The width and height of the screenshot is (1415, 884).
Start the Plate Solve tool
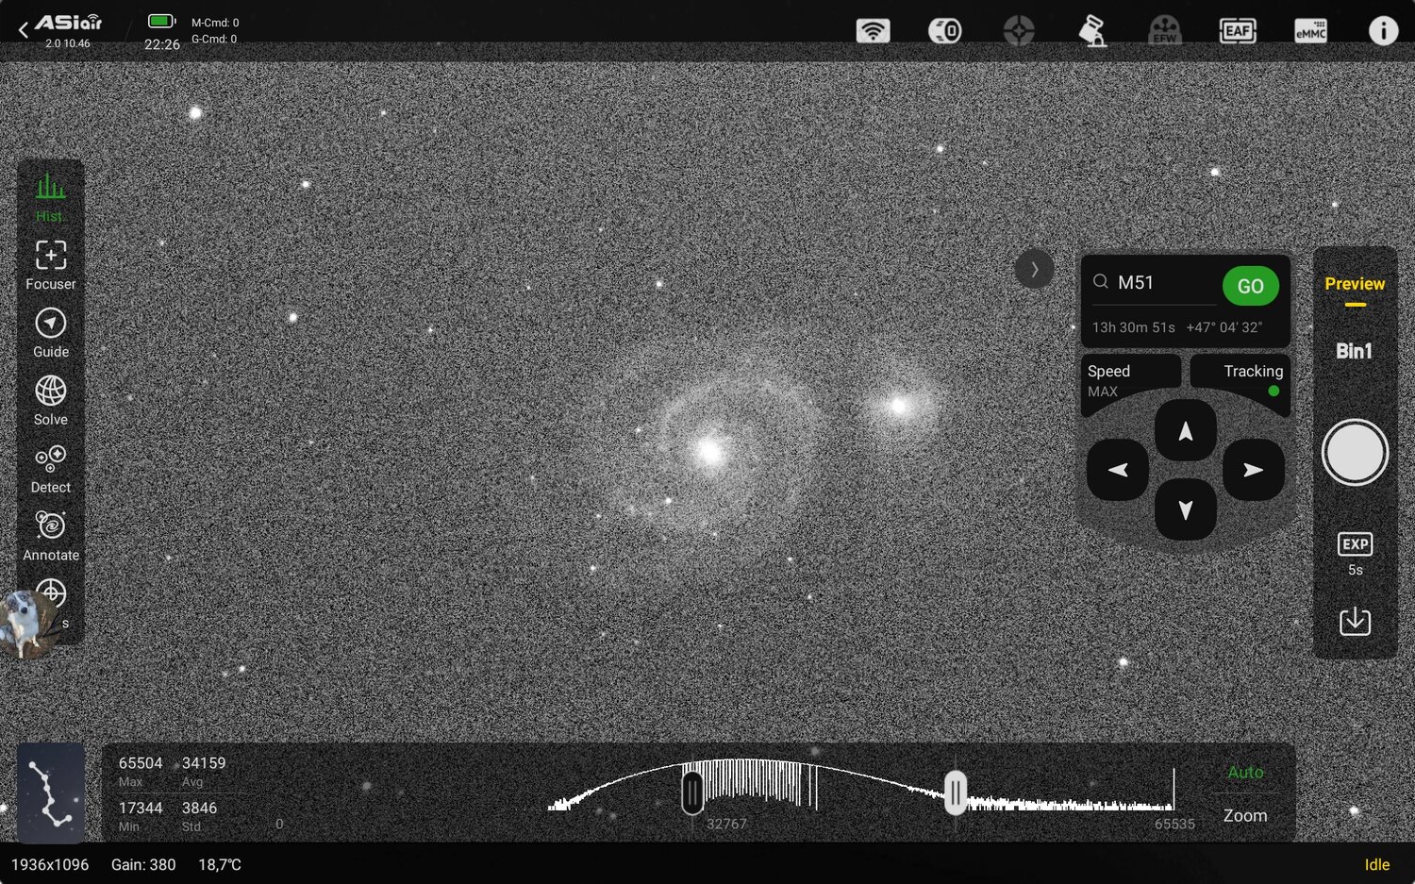click(49, 400)
